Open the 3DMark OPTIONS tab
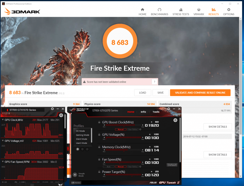The width and height of the screenshot is (244, 186). pos(229,12)
